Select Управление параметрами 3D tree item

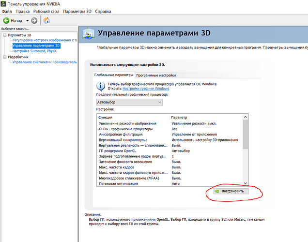[x=36, y=45]
